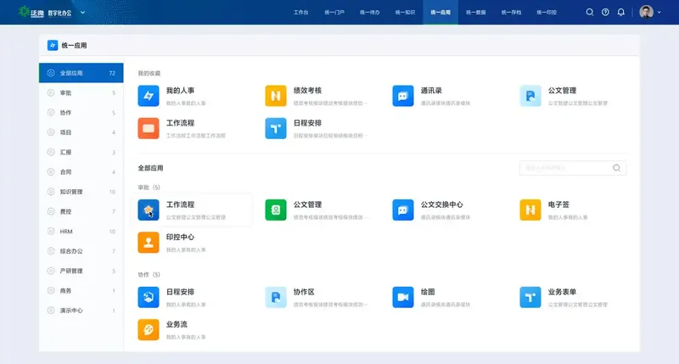
Task: Click the notification bell icon
Action: (x=621, y=12)
